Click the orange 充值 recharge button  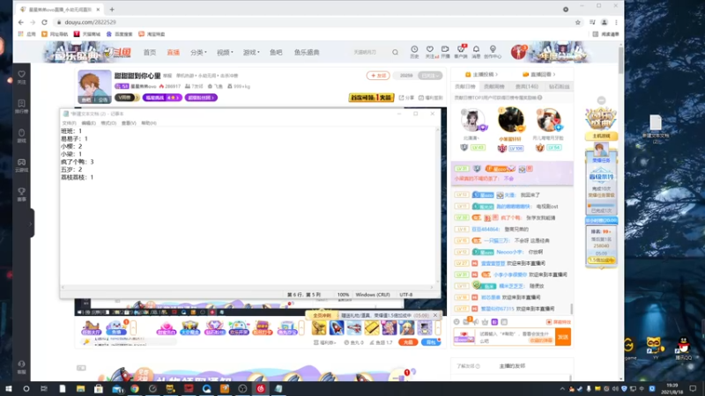408,342
